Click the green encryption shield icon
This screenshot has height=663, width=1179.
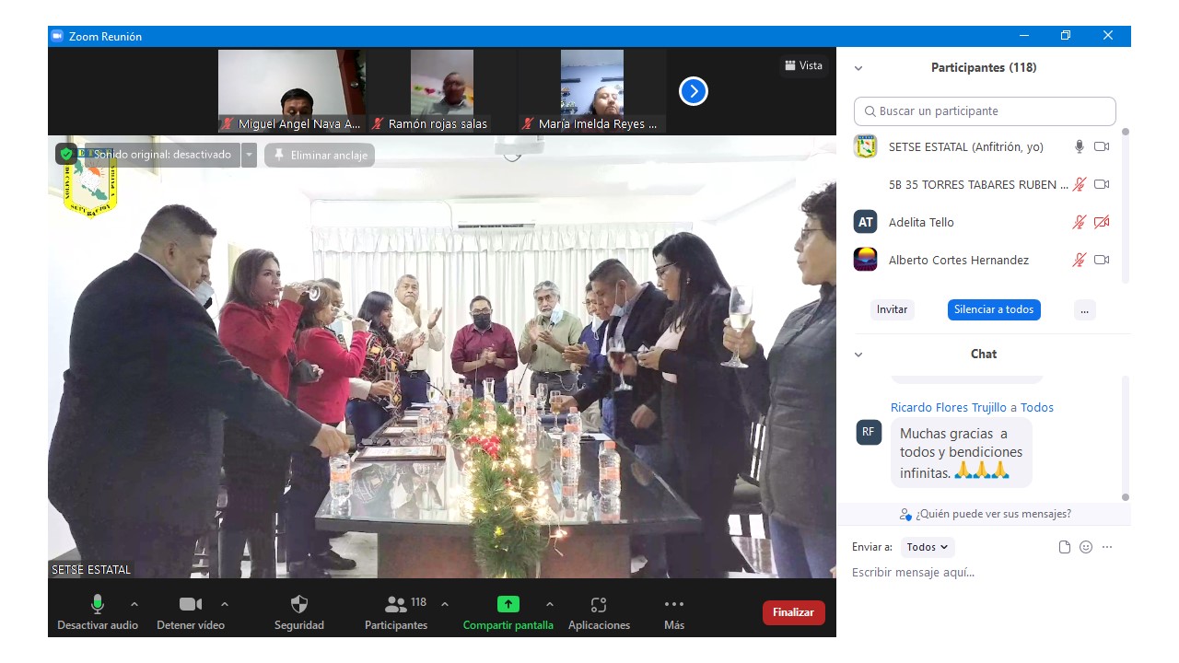click(x=66, y=155)
